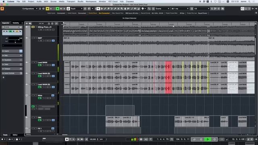
Task: Open the Configurations dropdown
Action: point(29,9)
